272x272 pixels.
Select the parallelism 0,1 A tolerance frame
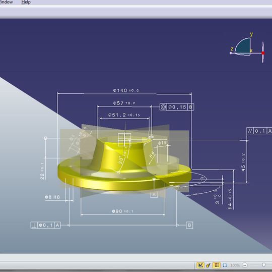point(259,131)
